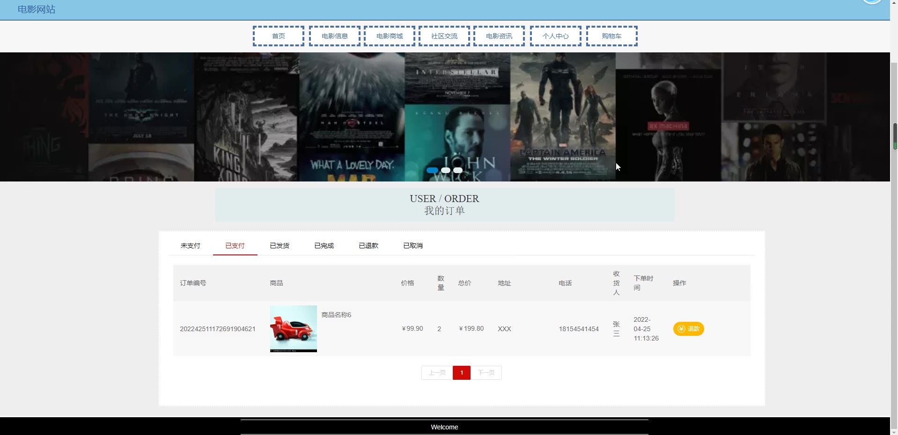This screenshot has height=435, width=898.
Task: Select page 1 in pagination
Action: 462,373
